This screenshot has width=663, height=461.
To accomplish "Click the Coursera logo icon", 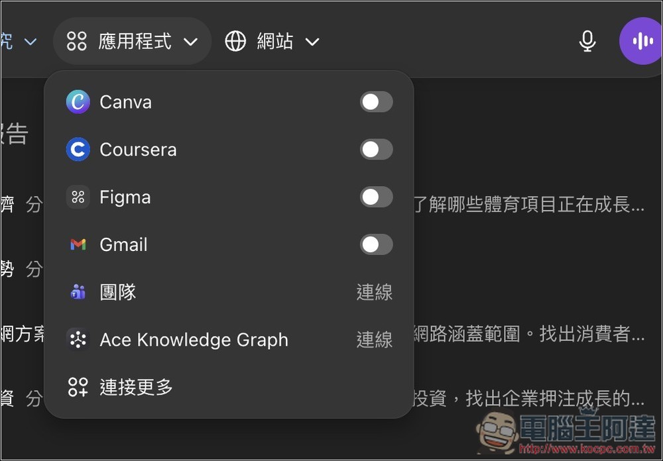I will [x=78, y=150].
